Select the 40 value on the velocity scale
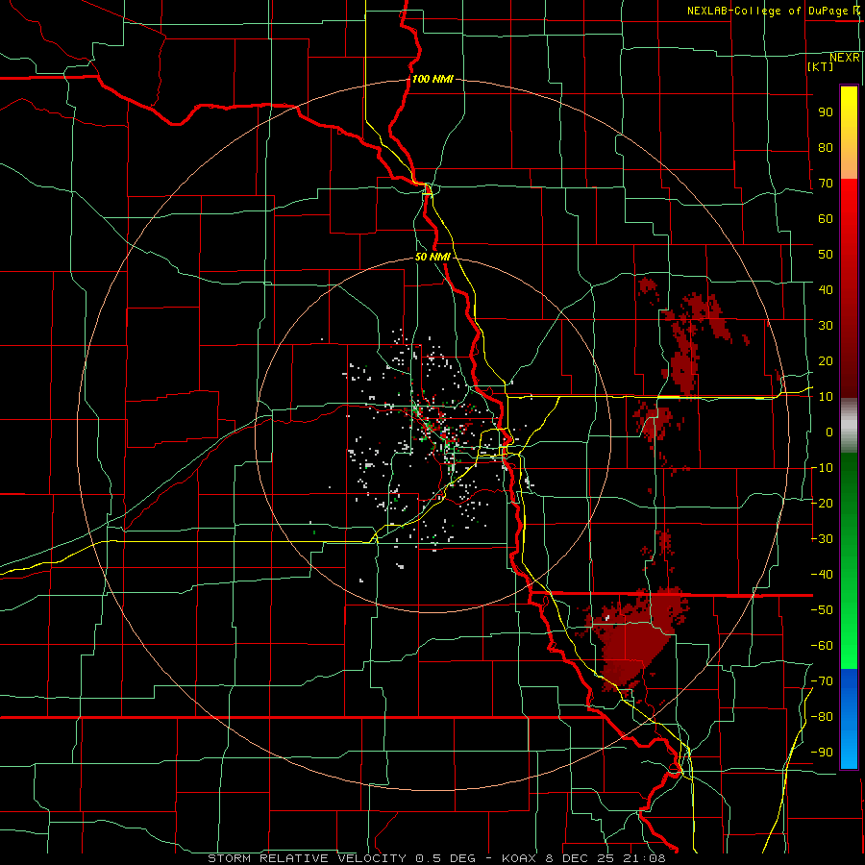The height and width of the screenshot is (865, 865). 826,289
